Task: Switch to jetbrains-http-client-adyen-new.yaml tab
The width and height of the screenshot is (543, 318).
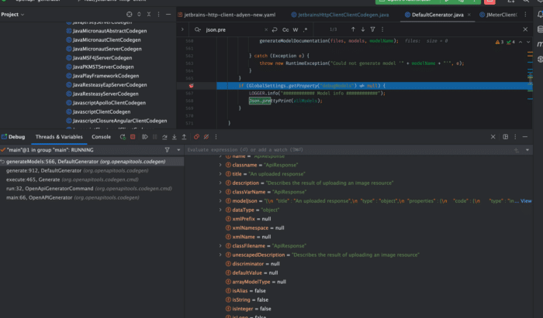Action: (227, 15)
